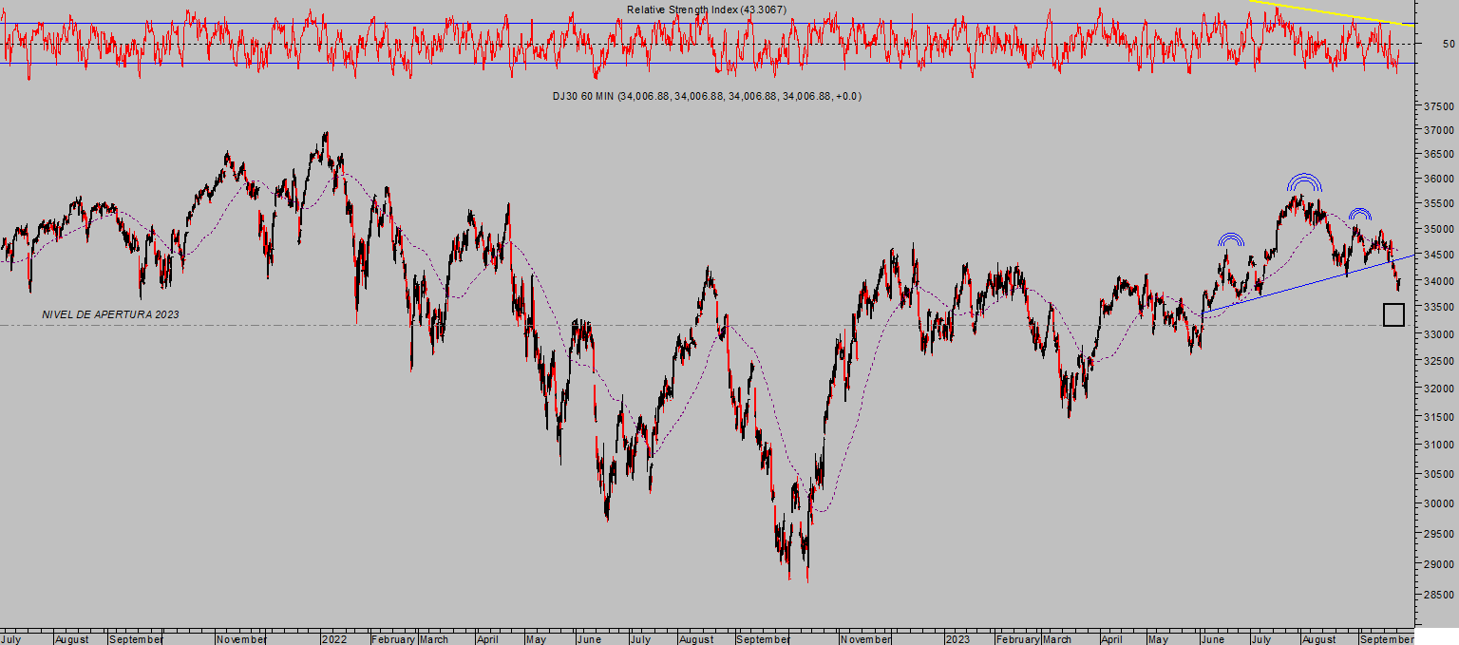Click the 33000 price axis label
Screen dimensions: 1459x645
(1440, 334)
